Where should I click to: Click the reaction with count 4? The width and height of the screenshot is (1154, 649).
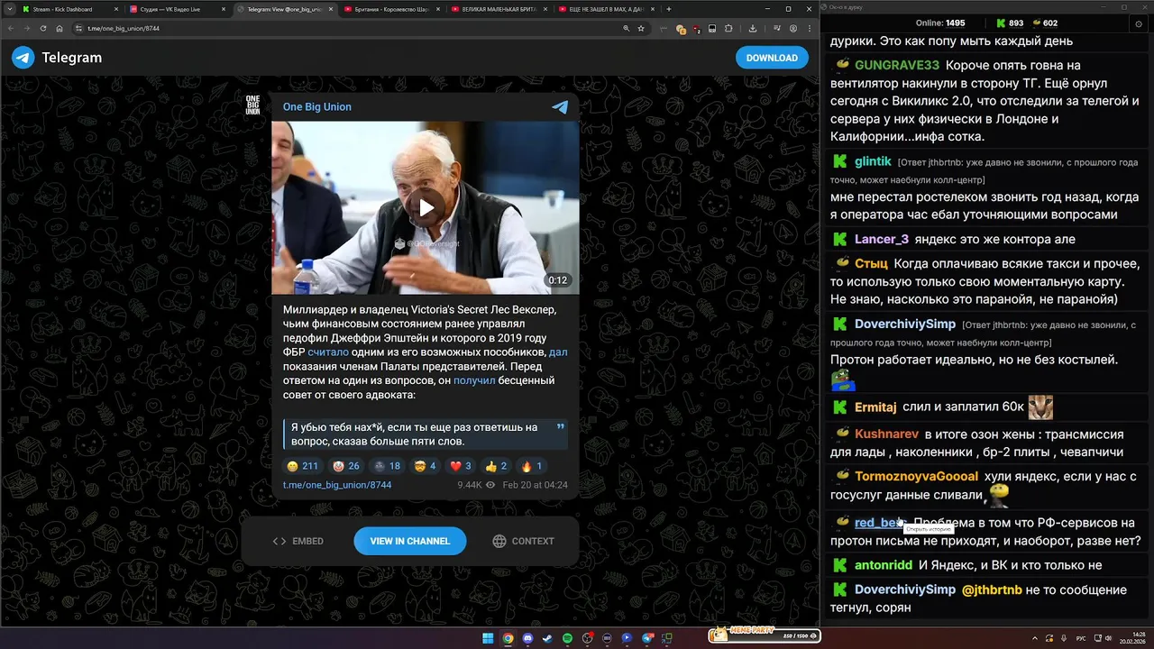tap(425, 466)
